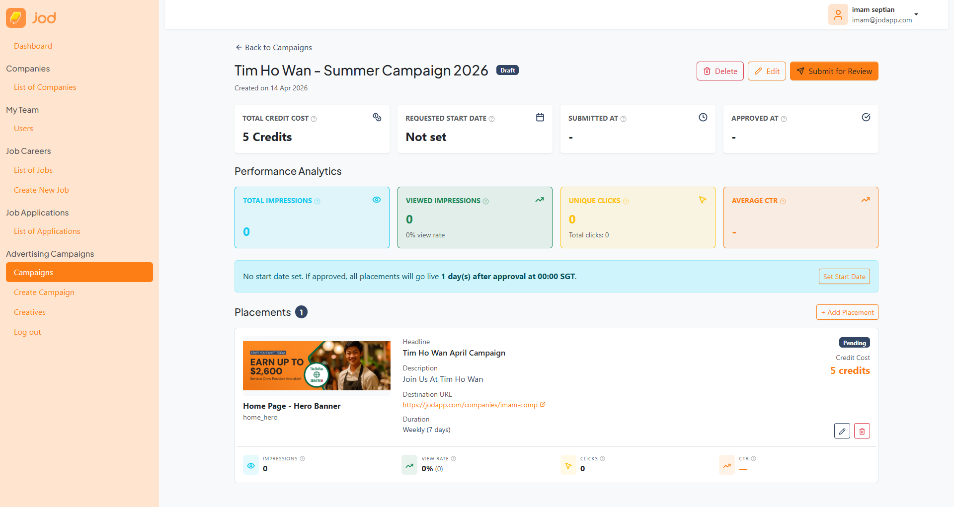Open the Dashboard menu item
Screen dimensions: 954x507
click(33, 46)
